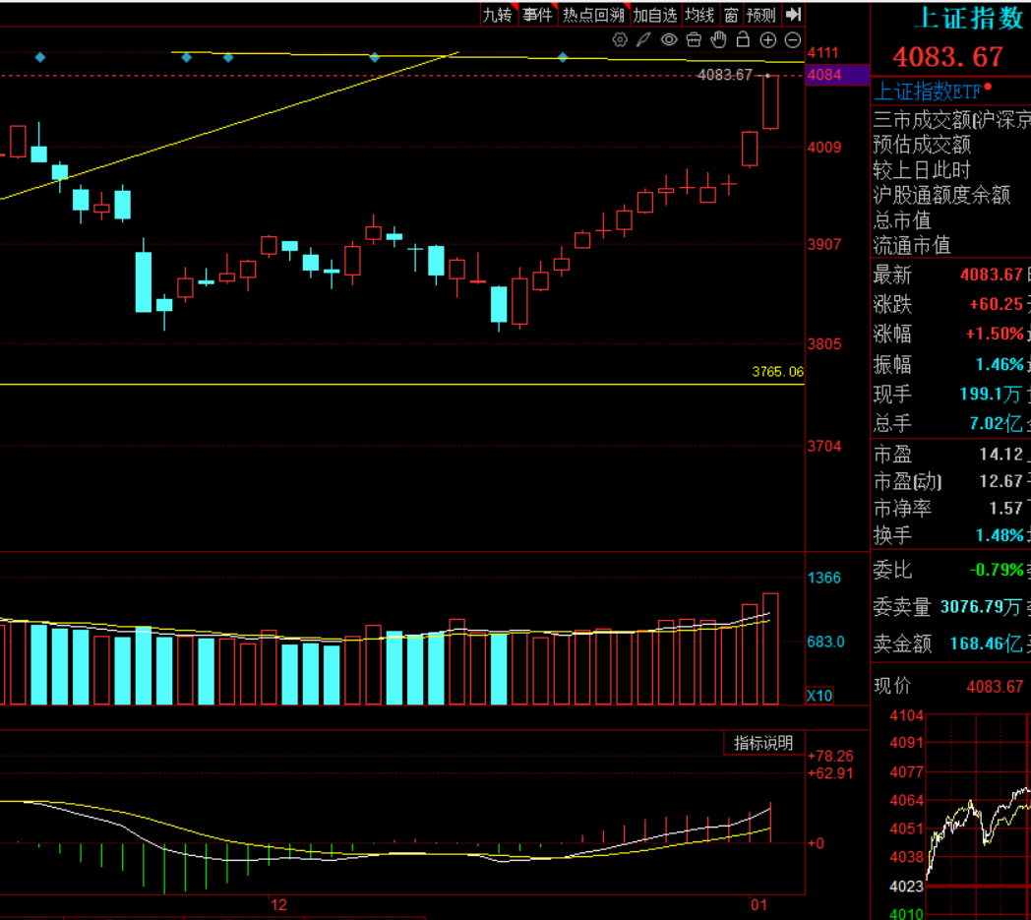The width and height of the screenshot is (1031, 920).
Task: Zoom out with minus icon
Action: (x=792, y=39)
